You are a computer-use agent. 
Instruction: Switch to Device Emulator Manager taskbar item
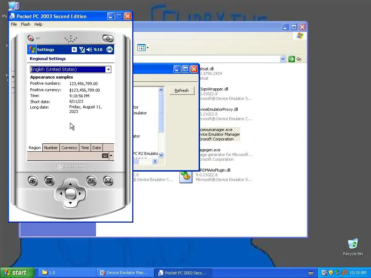[x=125, y=273]
